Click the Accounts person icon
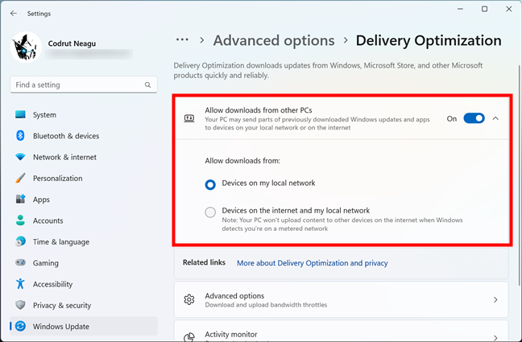 [x=20, y=220]
